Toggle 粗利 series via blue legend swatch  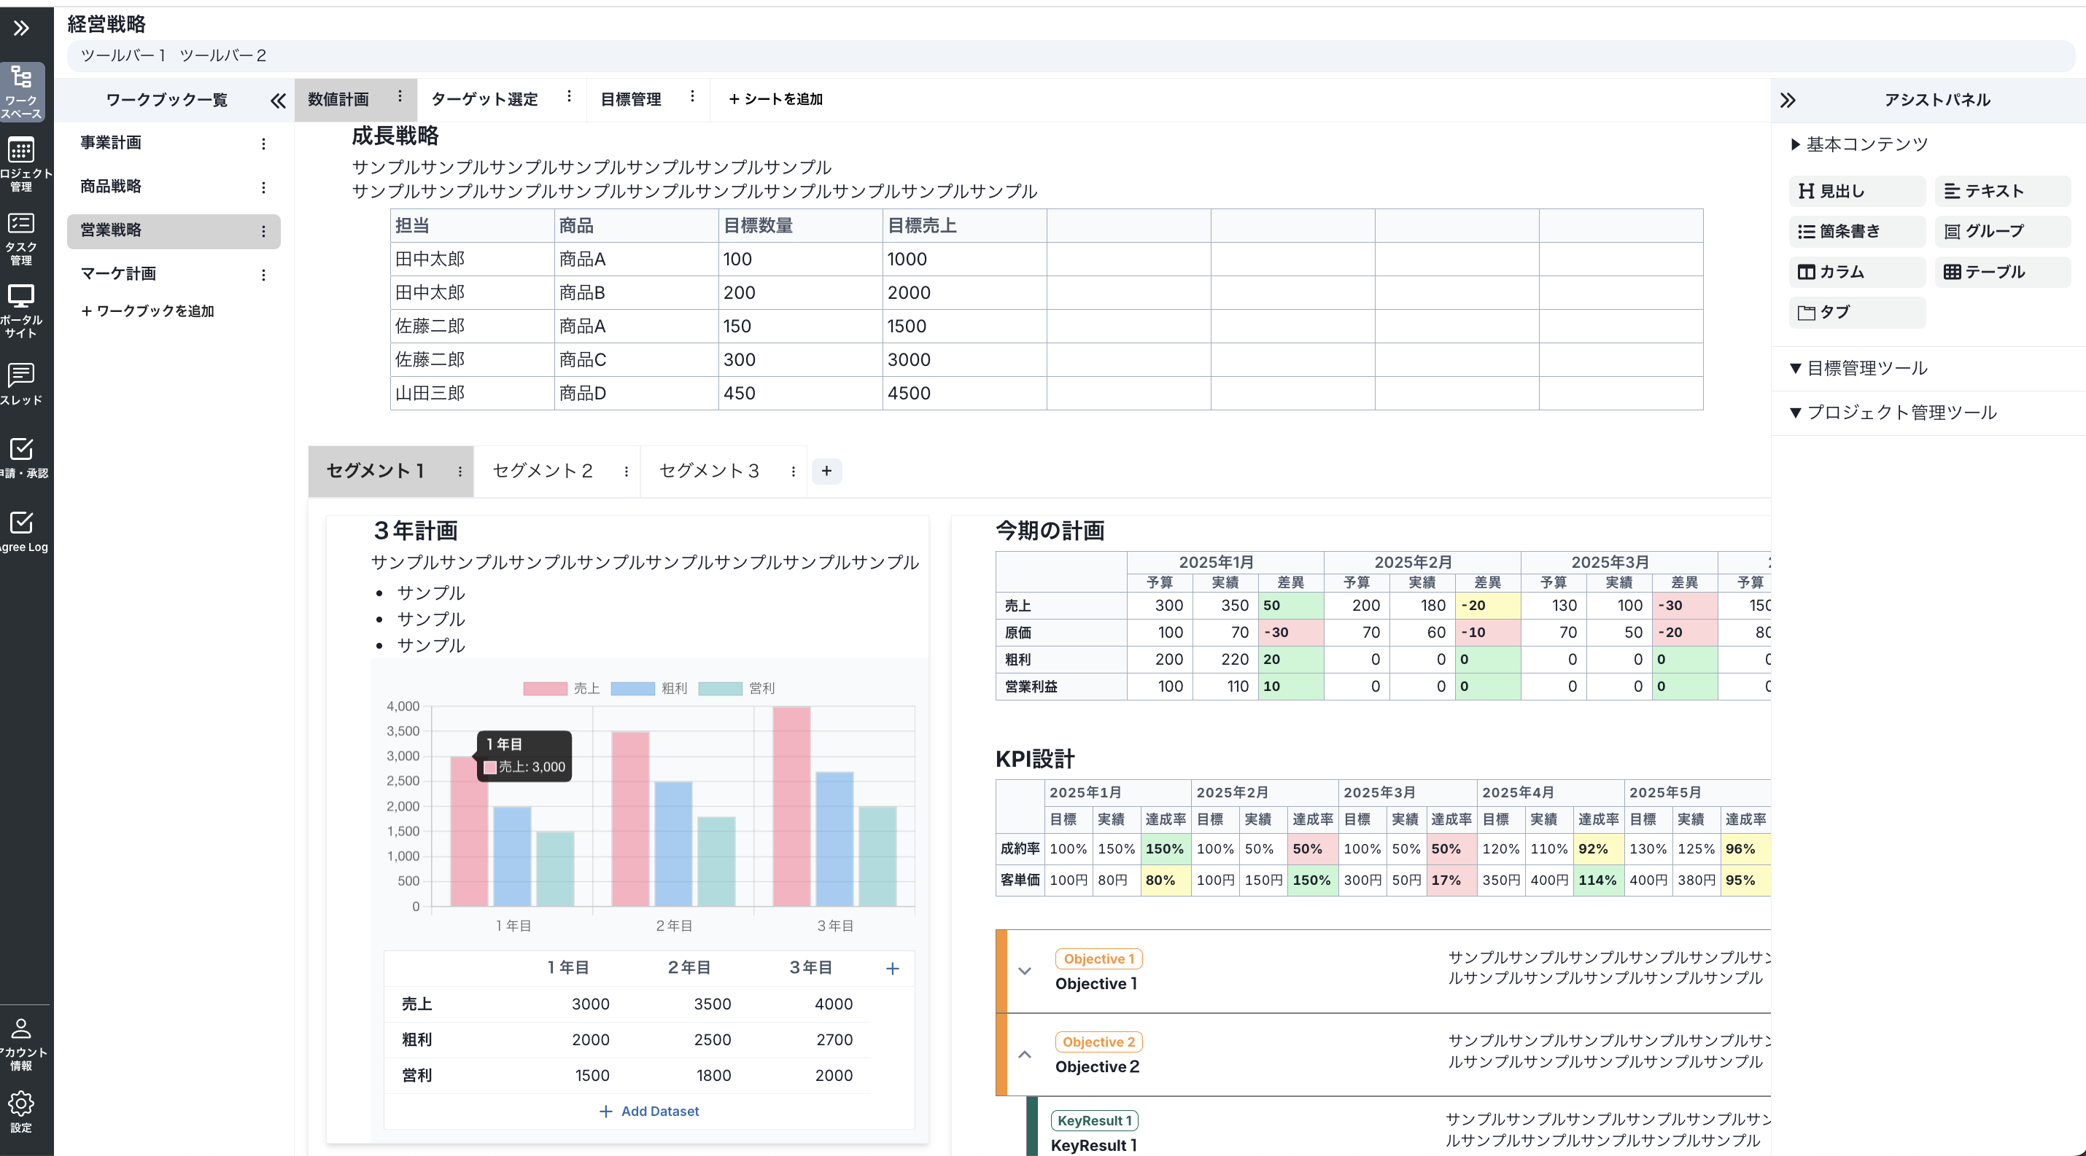point(632,688)
